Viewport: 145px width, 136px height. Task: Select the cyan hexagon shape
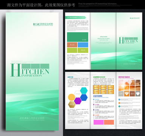84,91
